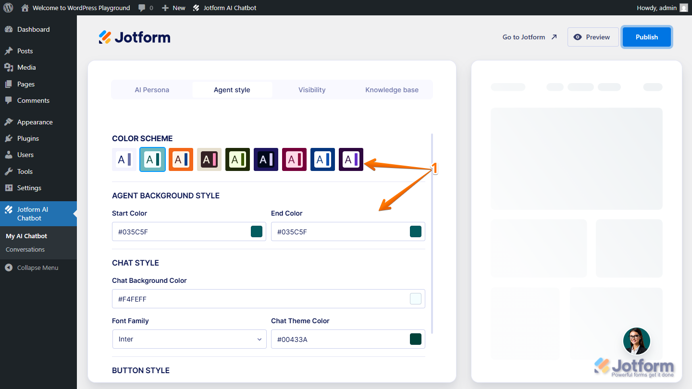Open the chatbot agent avatar
Image resolution: width=692 pixels, height=389 pixels.
pos(637,341)
